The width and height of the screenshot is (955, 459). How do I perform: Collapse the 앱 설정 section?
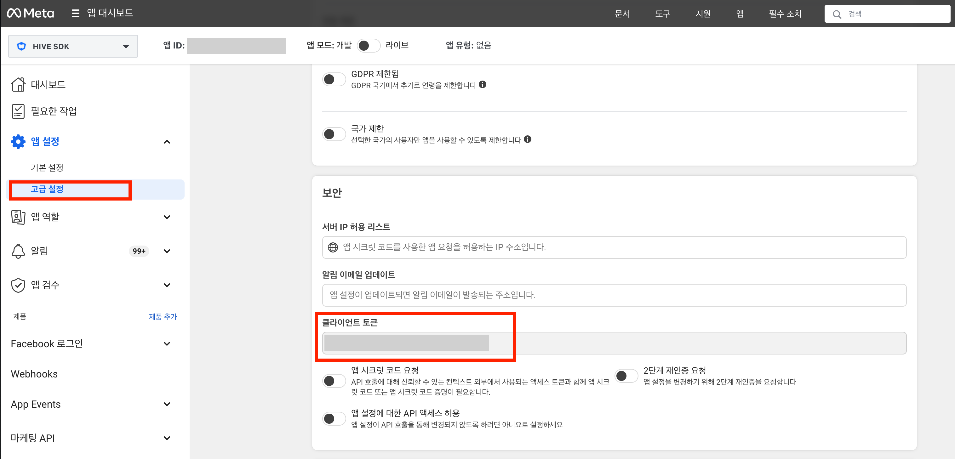click(167, 142)
